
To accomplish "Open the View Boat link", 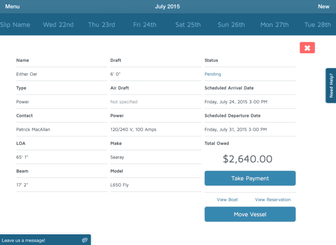I will [227, 200].
